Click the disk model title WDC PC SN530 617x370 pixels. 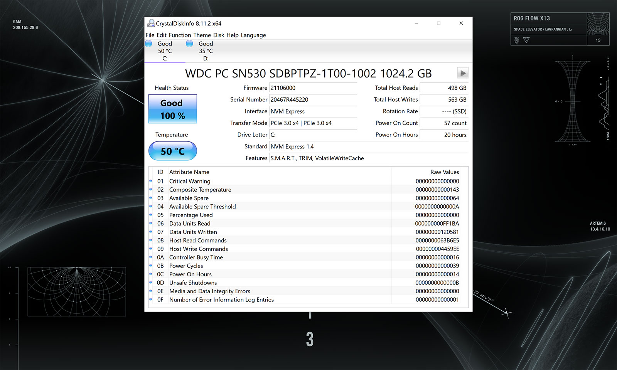pos(308,73)
